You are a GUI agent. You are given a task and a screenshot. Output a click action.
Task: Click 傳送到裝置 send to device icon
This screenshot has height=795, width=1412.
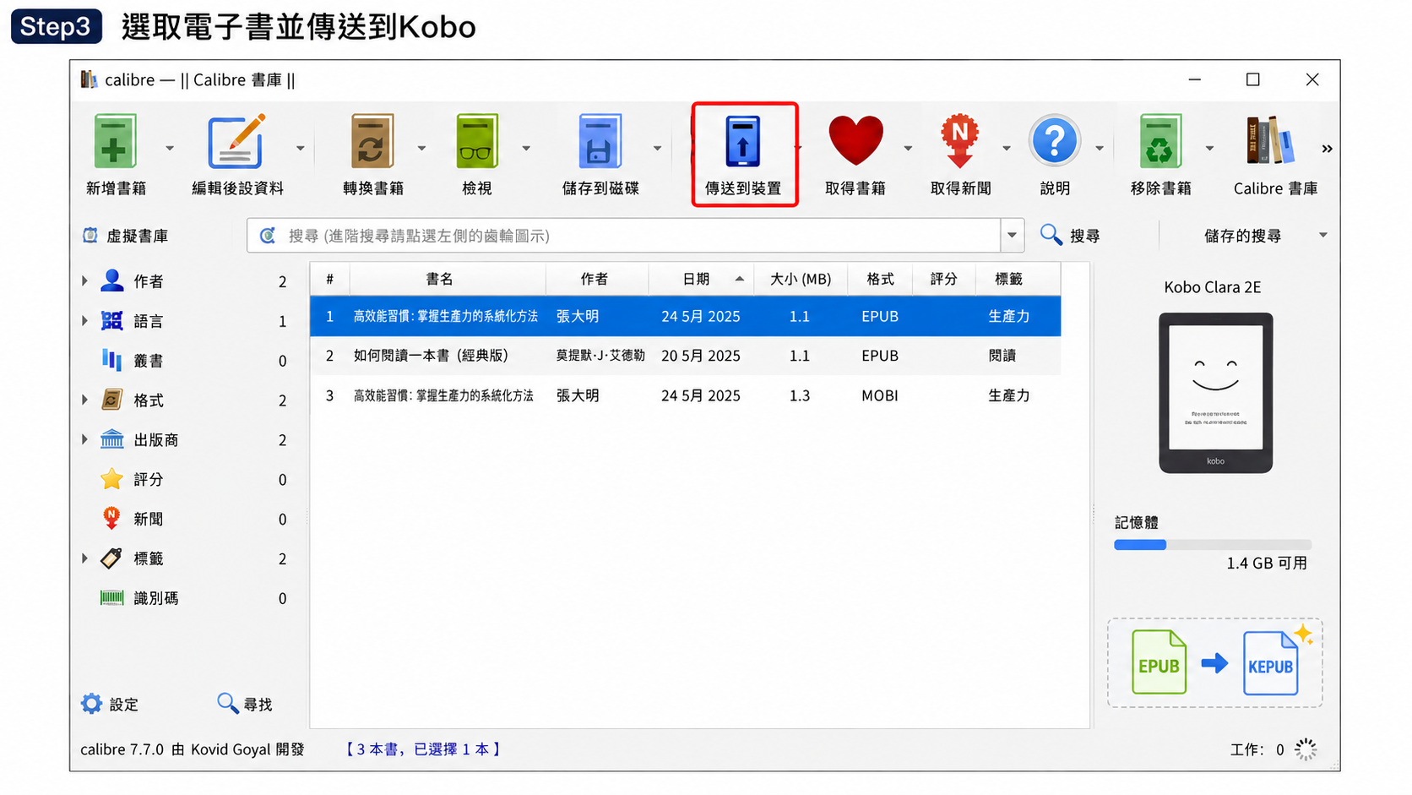pos(743,142)
